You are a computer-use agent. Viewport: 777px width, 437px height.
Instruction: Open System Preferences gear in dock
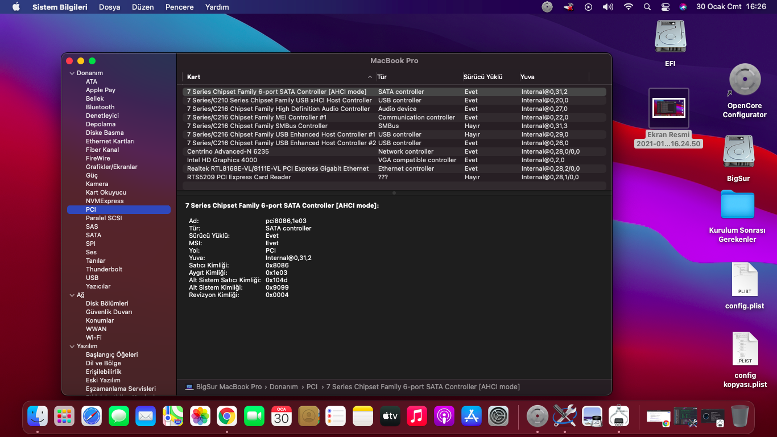(x=498, y=417)
